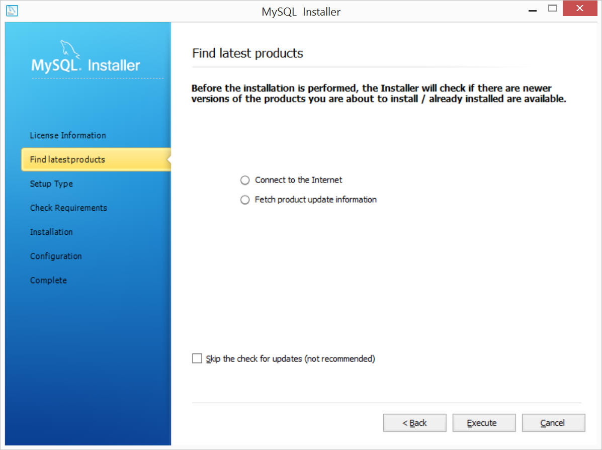Click the MySQL Installer title bar icon
602x450 pixels.
coord(12,11)
